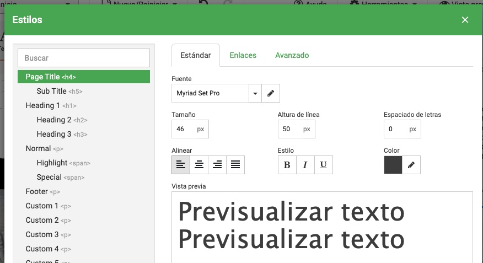Toggle bold style
Screen dimensions: 483x263
tap(287, 165)
